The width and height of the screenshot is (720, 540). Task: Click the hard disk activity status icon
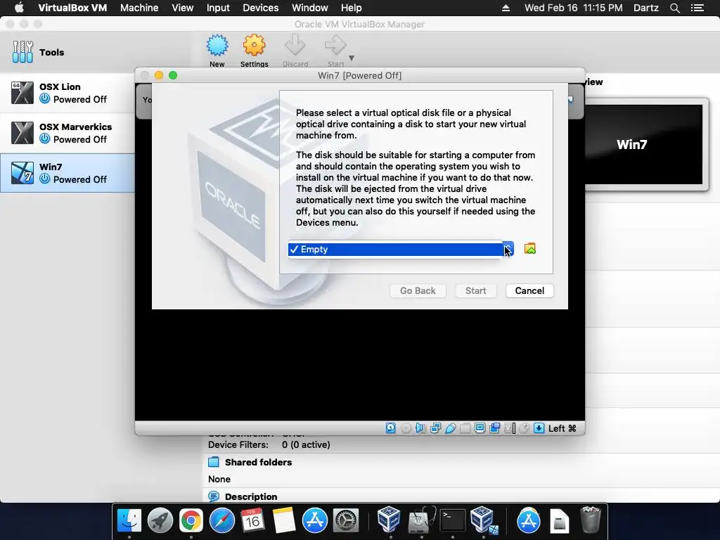[x=390, y=428]
